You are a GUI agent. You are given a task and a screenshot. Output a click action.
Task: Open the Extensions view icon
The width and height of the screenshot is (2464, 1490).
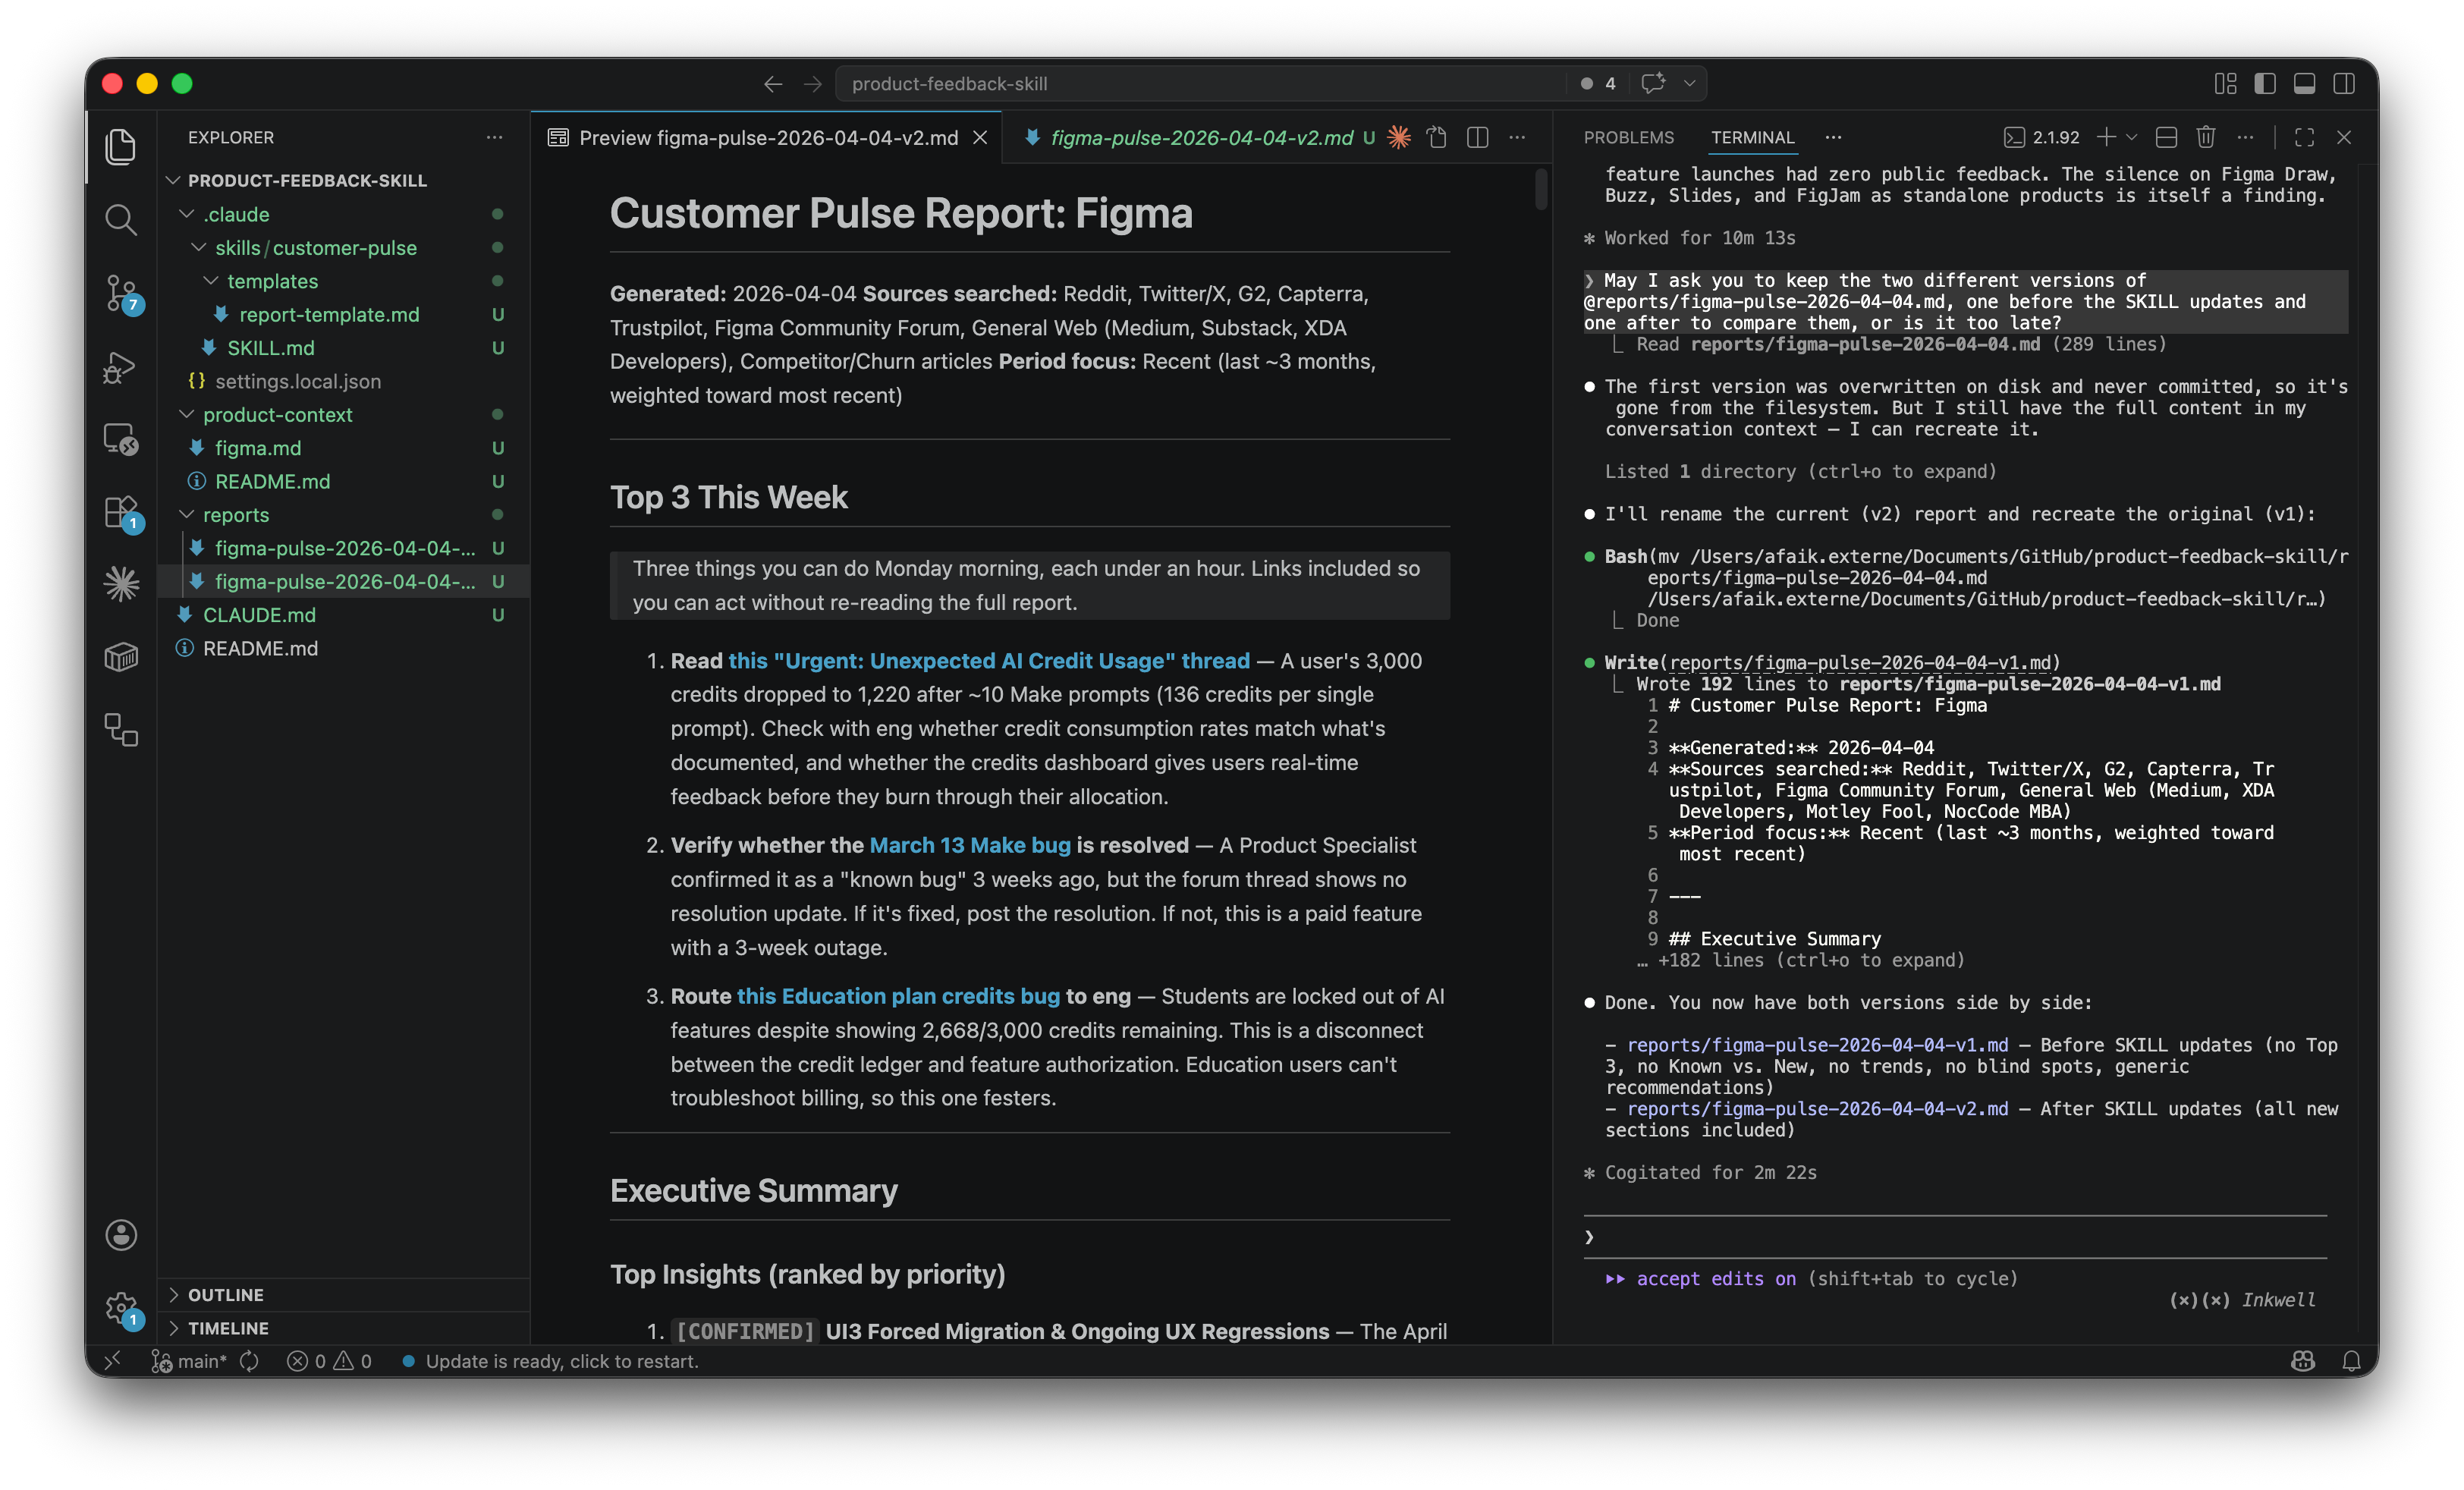(x=121, y=512)
